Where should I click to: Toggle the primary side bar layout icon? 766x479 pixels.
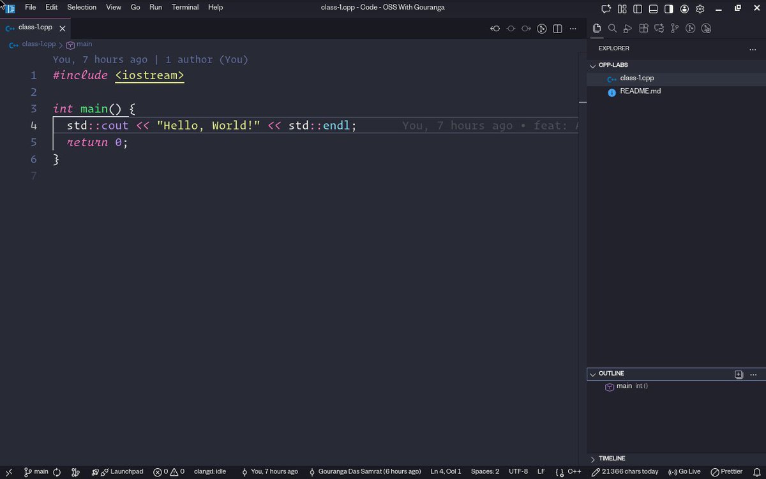pyautogui.click(x=637, y=8)
